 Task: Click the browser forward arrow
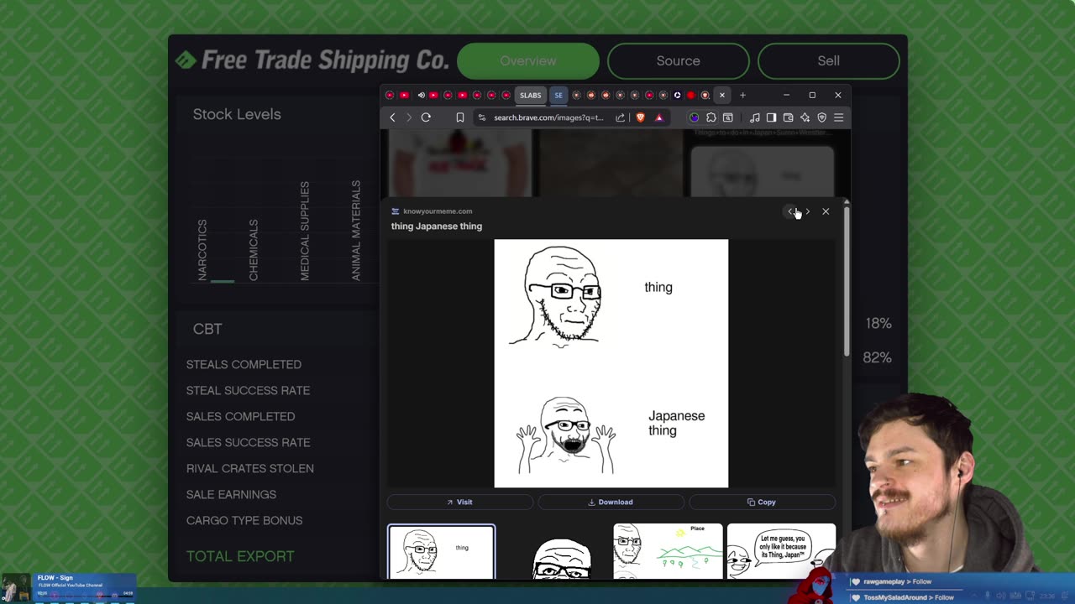pos(409,117)
